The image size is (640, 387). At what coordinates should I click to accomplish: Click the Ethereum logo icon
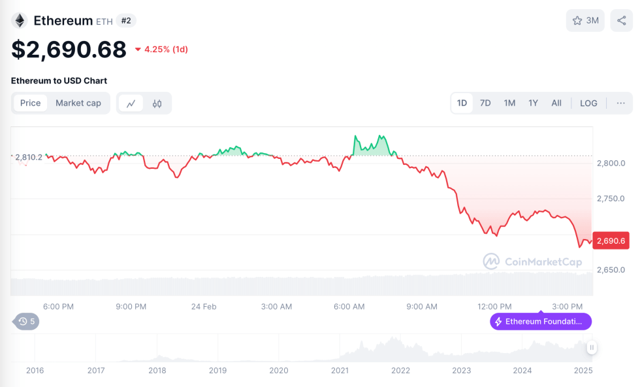point(19,20)
